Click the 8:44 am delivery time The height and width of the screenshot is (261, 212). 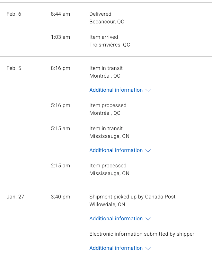[x=60, y=14]
